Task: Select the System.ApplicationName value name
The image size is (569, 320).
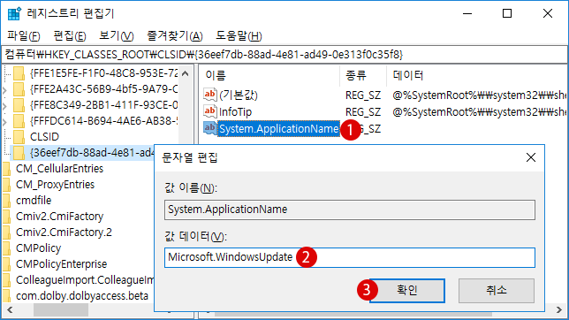Action: point(278,128)
